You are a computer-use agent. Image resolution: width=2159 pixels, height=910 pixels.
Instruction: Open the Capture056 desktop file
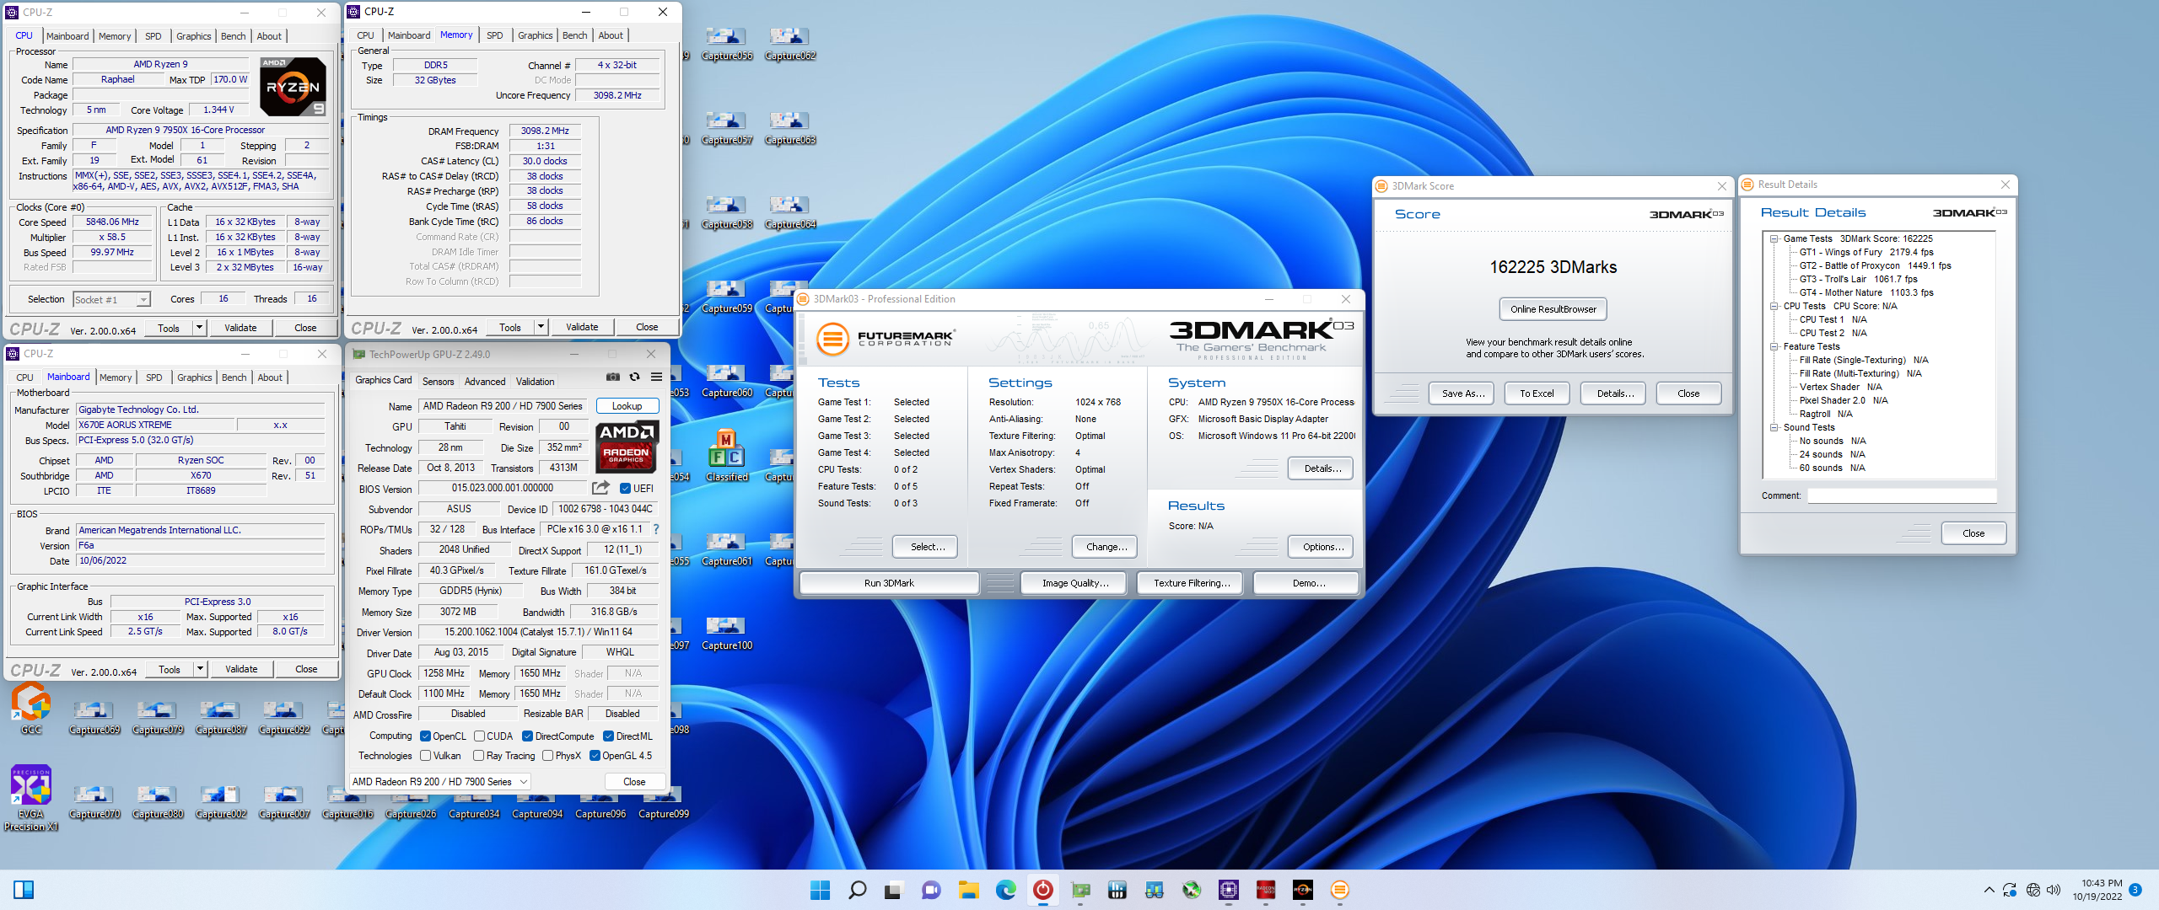tap(726, 43)
